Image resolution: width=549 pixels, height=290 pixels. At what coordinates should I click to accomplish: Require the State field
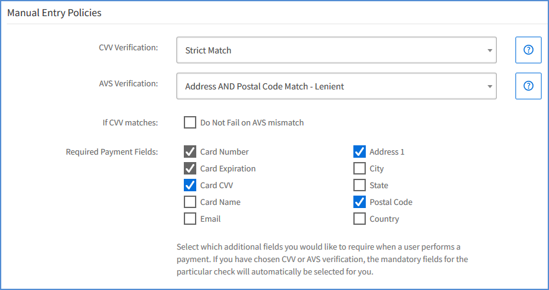coord(359,185)
